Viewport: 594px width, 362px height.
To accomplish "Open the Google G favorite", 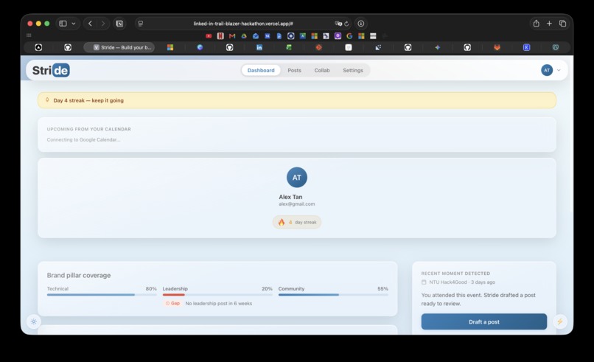I will pyautogui.click(x=349, y=36).
